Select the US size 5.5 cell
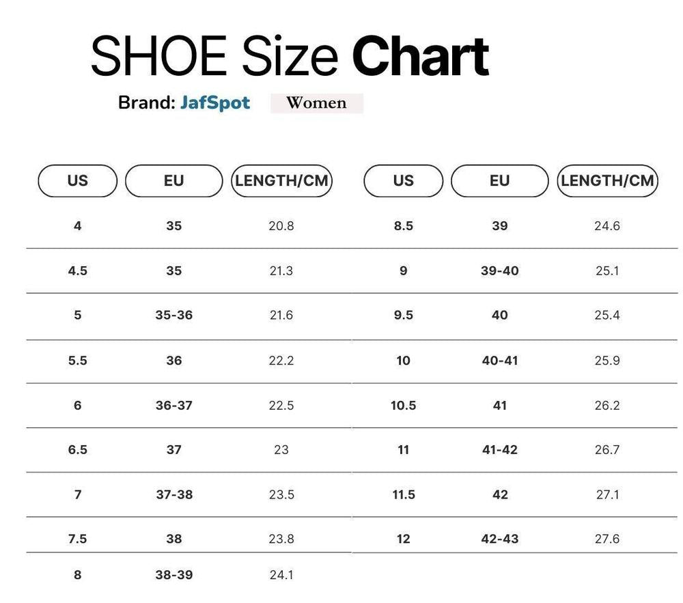Image resolution: width=683 pixels, height=603 pixels. point(77,361)
